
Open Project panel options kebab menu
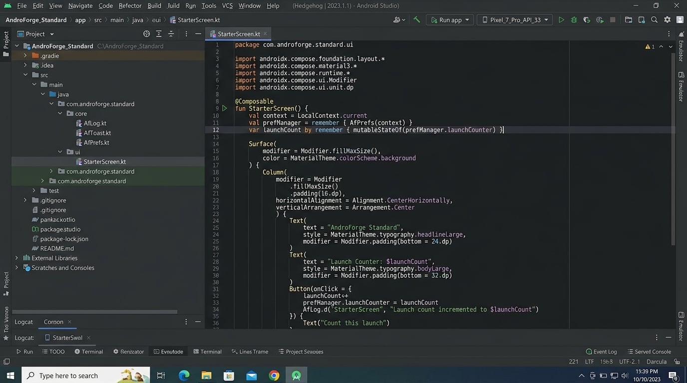(x=186, y=34)
